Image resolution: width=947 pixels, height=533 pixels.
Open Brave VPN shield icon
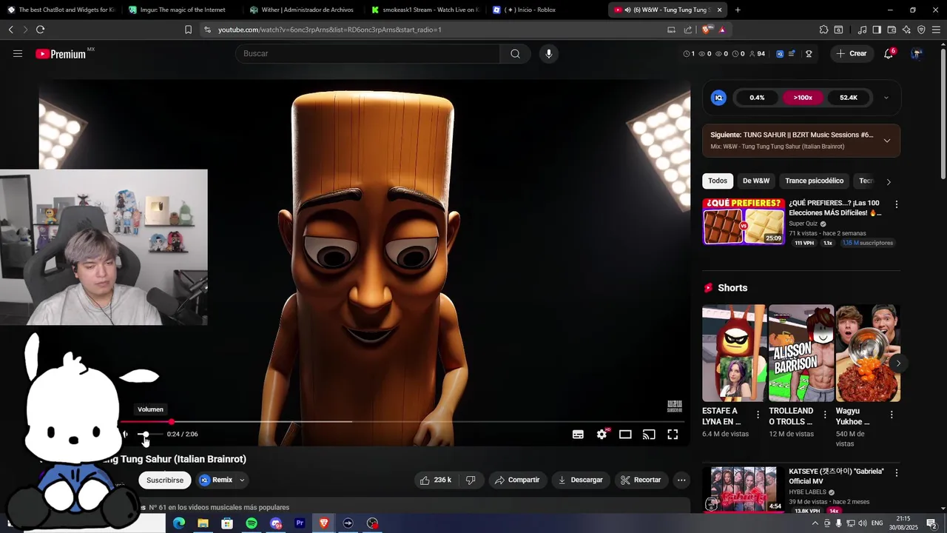click(x=921, y=30)
